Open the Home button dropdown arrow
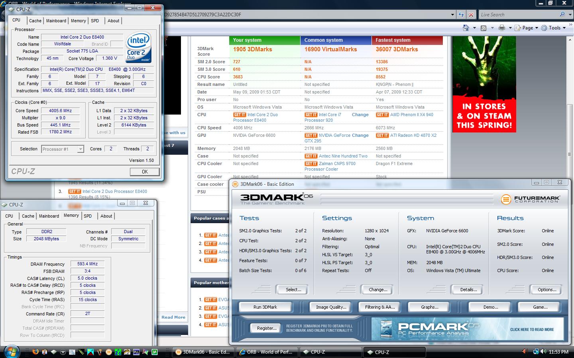574x358 pixels. pyautogui.click(x=474, y=28)
